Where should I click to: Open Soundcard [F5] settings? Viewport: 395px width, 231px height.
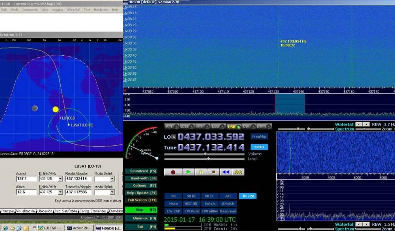[x=141, y=171]
